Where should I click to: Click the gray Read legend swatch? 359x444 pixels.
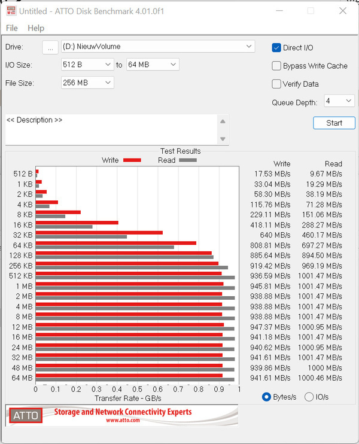188,160
